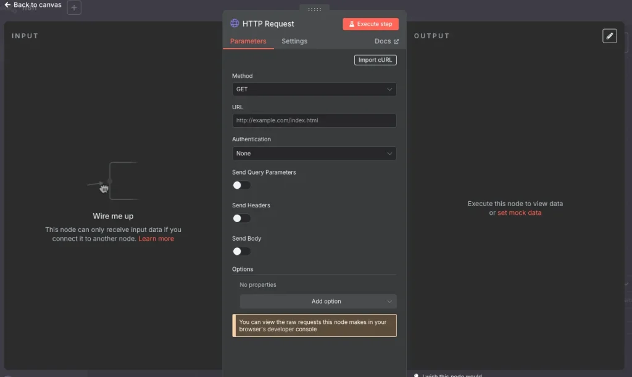Click the Learn more link

156,238
